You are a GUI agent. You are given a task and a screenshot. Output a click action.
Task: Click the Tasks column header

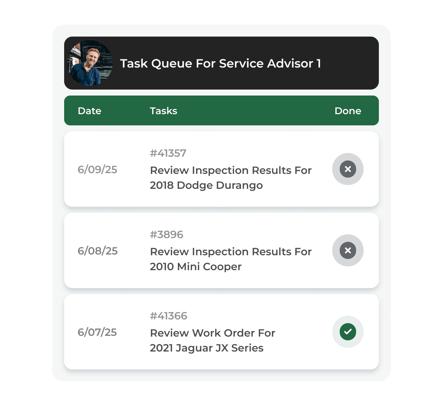tap(163, 111)
